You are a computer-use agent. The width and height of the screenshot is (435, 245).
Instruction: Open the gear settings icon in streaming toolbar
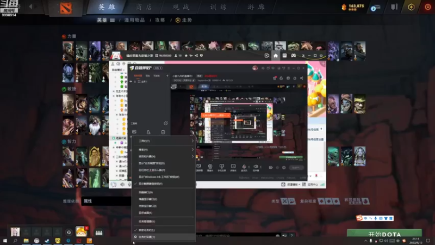284,168
